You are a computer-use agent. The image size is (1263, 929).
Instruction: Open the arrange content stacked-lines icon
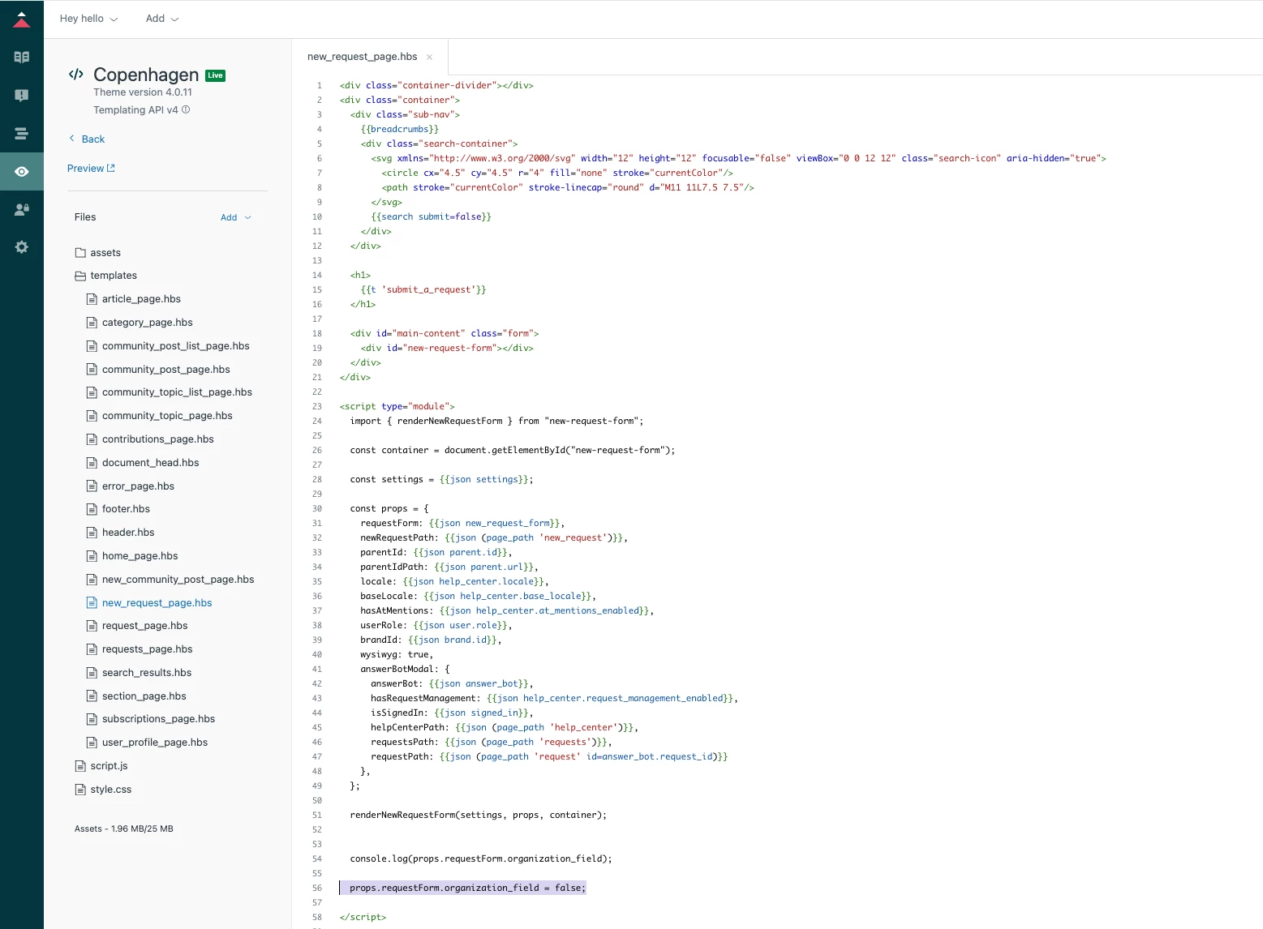[22, 134]
